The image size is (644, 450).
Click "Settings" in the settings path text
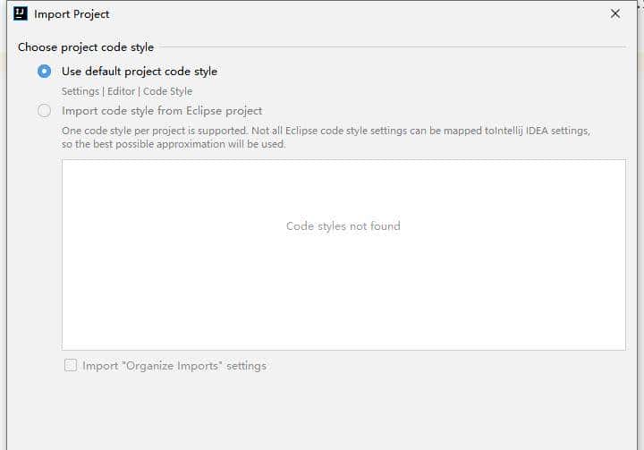80,91
